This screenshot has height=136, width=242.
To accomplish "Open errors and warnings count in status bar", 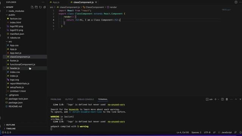I will (6, 132).
